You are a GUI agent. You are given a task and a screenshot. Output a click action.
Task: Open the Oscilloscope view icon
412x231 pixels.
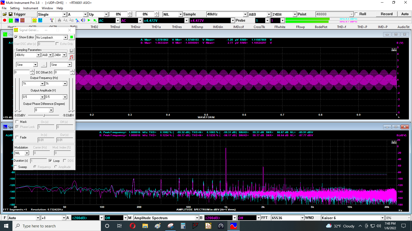coord(11,21)
